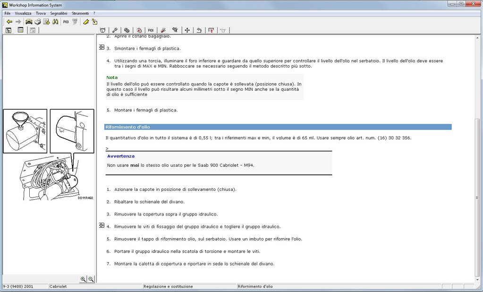Click the oil level detail thumbnail illustration
The height and width of the screenshot is (292, 483).
72,131
